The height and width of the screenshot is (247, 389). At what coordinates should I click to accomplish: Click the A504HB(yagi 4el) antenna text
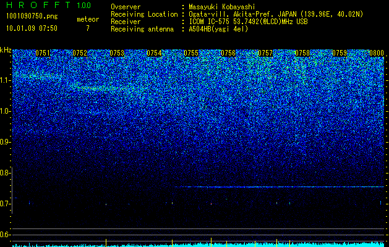(x=218, y=29)
